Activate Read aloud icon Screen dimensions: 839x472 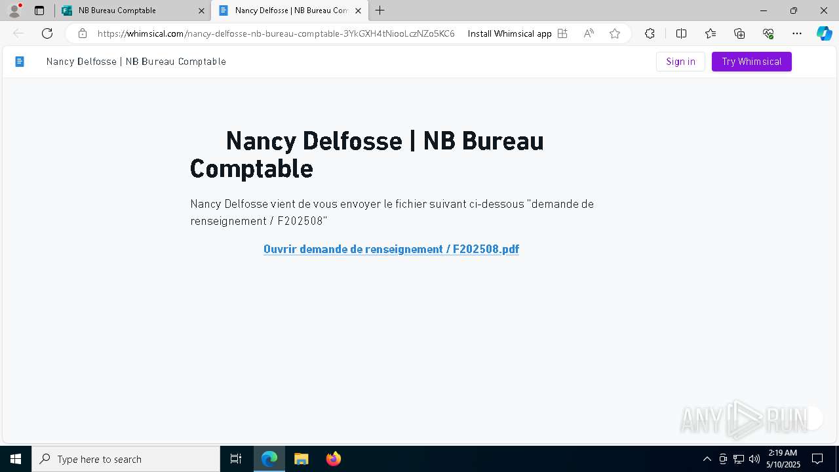point(589,33)
